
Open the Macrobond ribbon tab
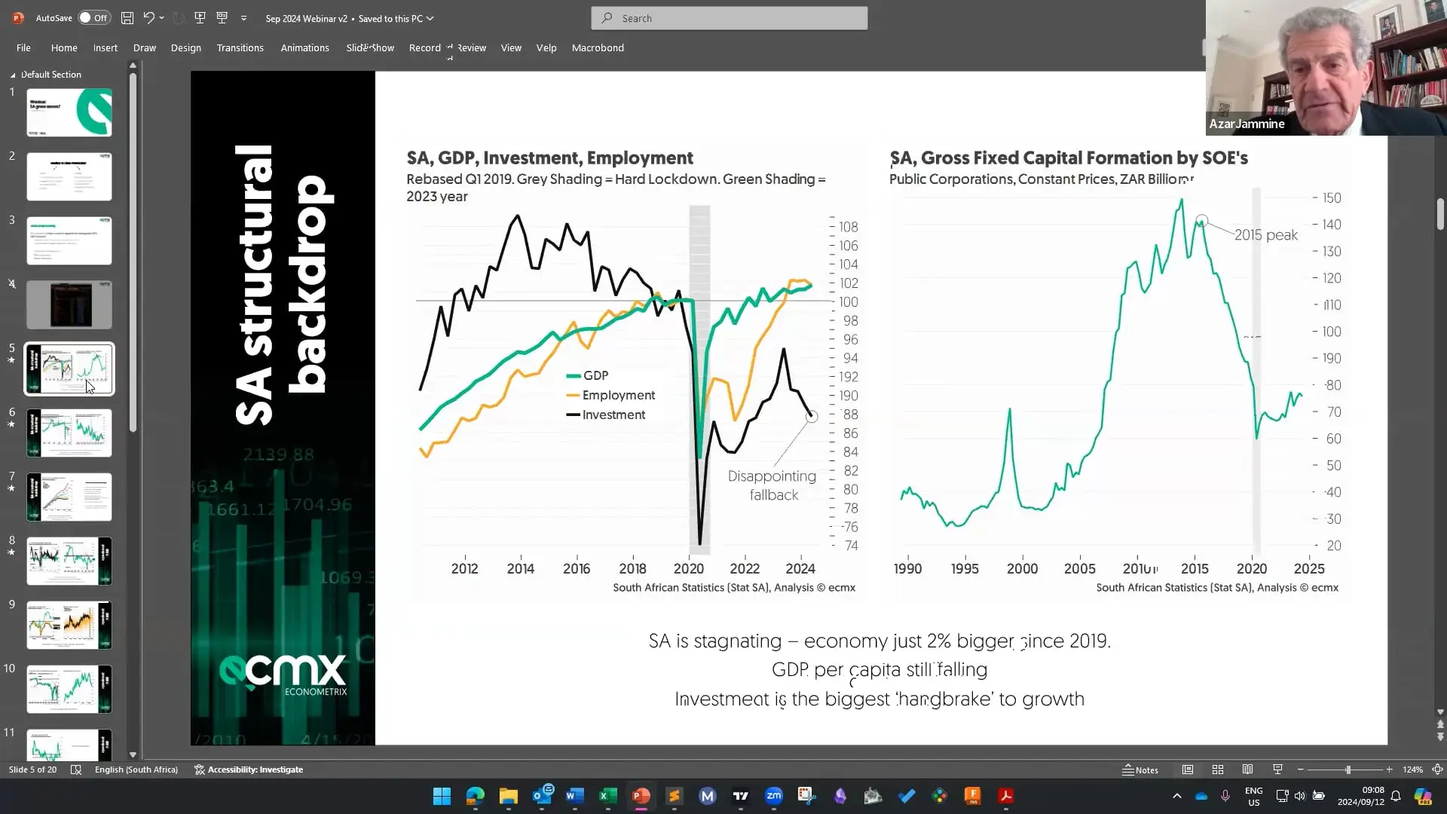(x=597, y=47)
